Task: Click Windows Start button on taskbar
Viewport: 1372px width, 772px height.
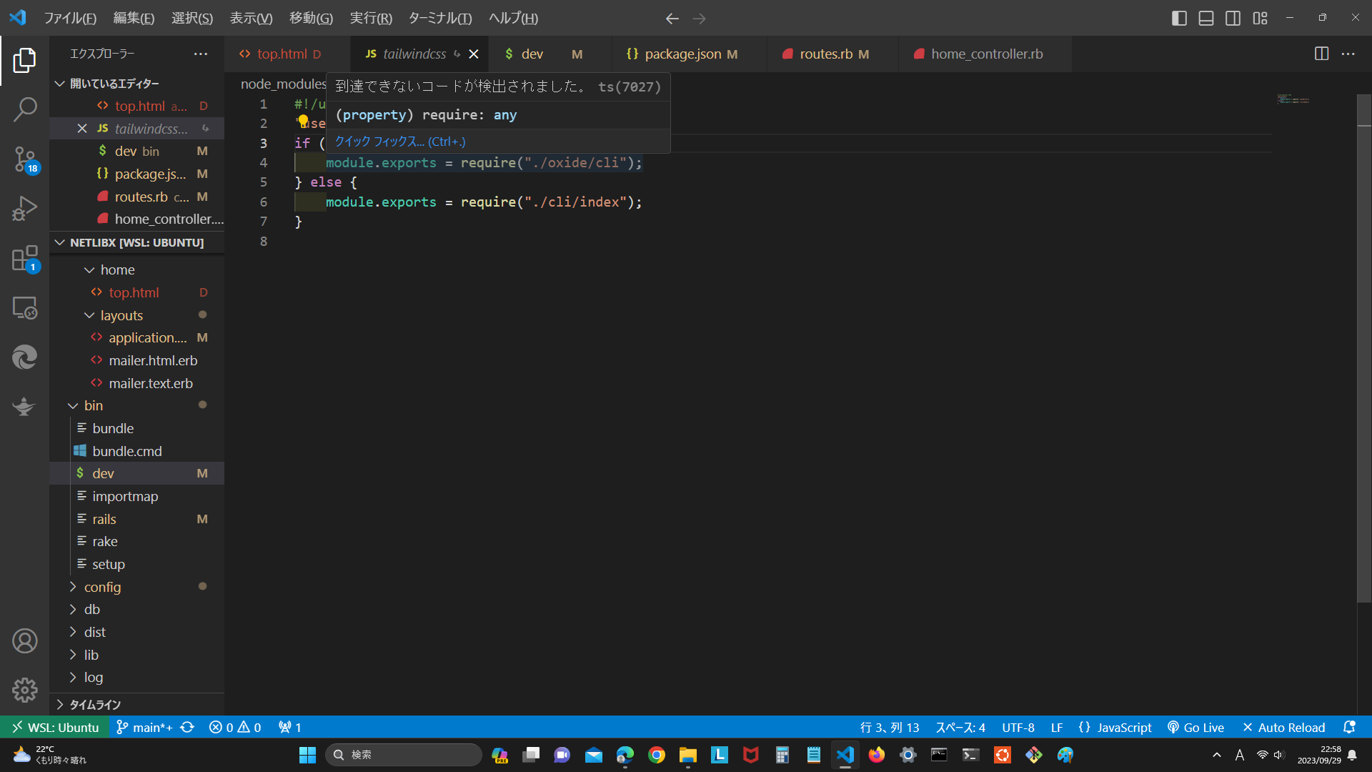Action: 307,755
